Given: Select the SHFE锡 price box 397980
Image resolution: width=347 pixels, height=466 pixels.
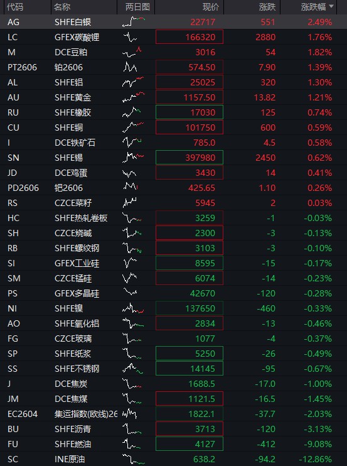Looking at the screenshot, I should tap(190, 158).
